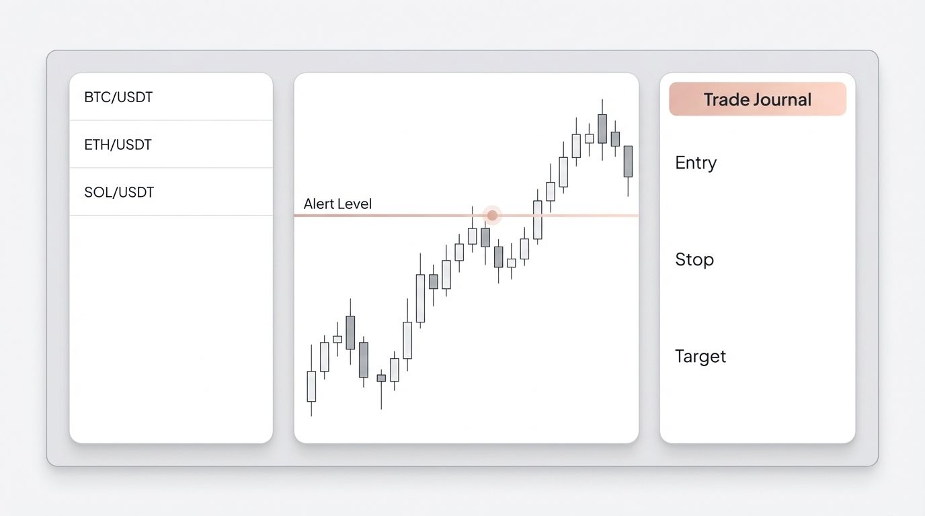Click the divider under BTC/USDT
The image size is (925, 516).
point(171,120)
